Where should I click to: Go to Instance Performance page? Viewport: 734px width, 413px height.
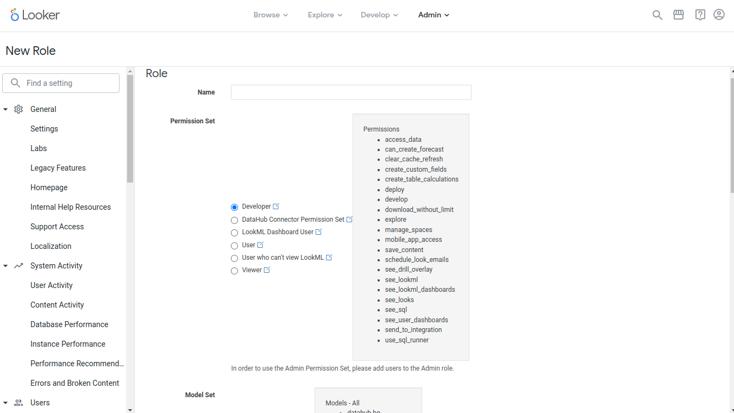68,344
